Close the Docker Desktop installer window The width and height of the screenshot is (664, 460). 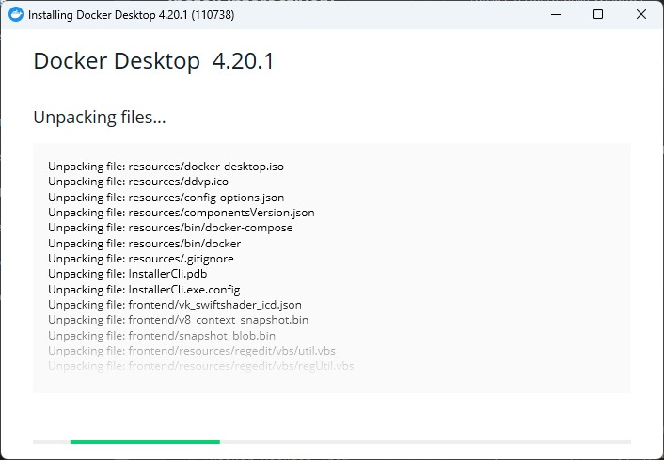click(x=641, y=14)
